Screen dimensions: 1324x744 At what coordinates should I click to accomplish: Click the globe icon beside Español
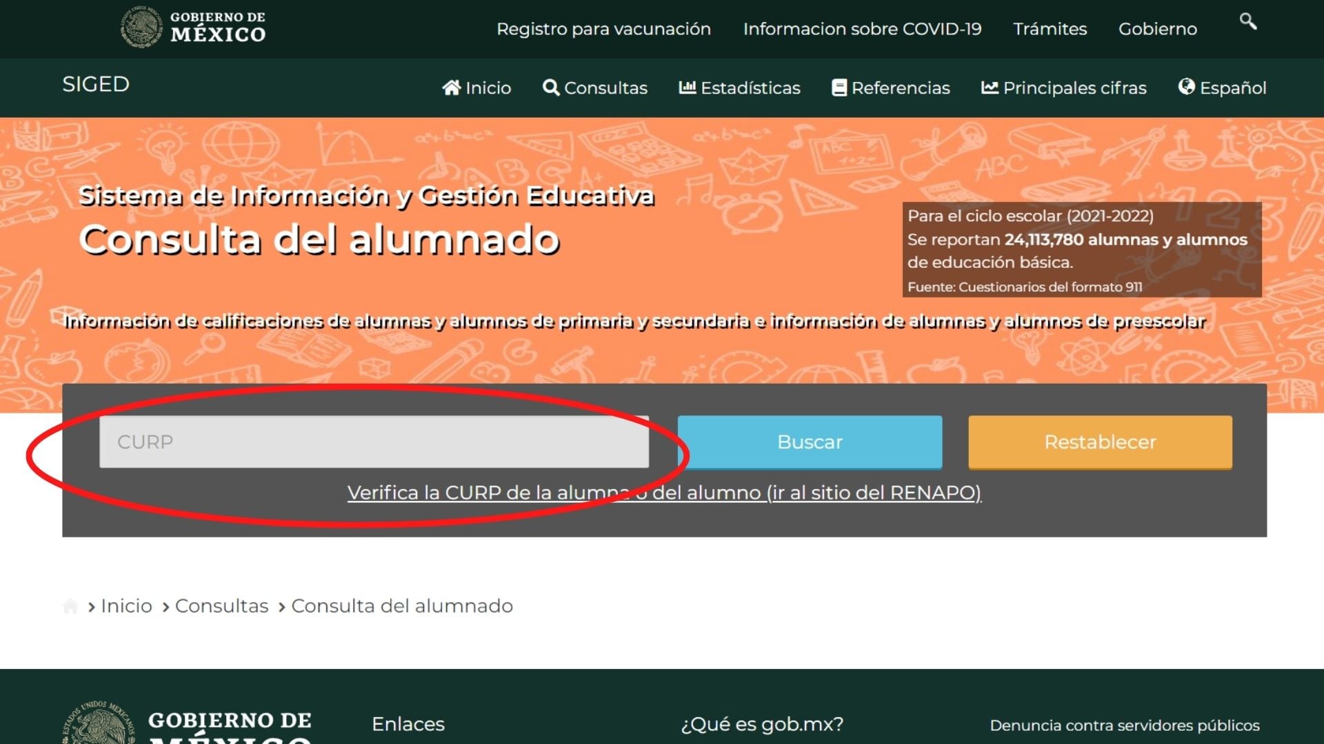[1185, 87]
